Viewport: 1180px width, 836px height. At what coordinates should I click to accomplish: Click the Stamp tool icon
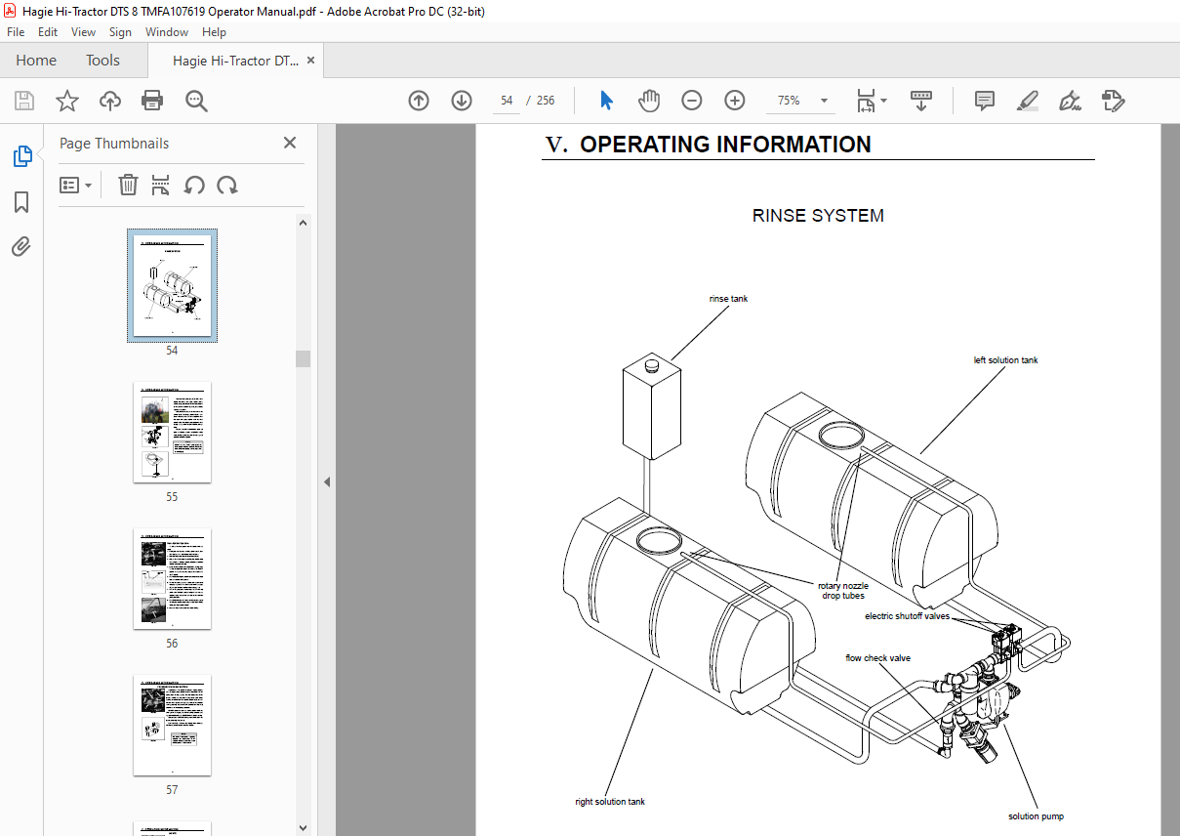[x=1114, y=101]
